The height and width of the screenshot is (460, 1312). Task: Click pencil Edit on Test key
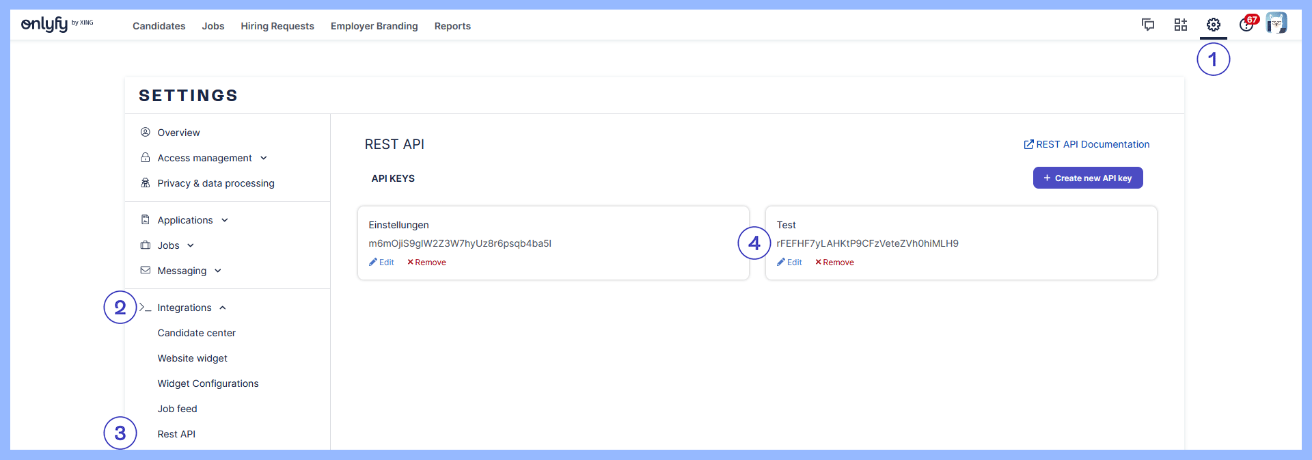tap(789, 262)
